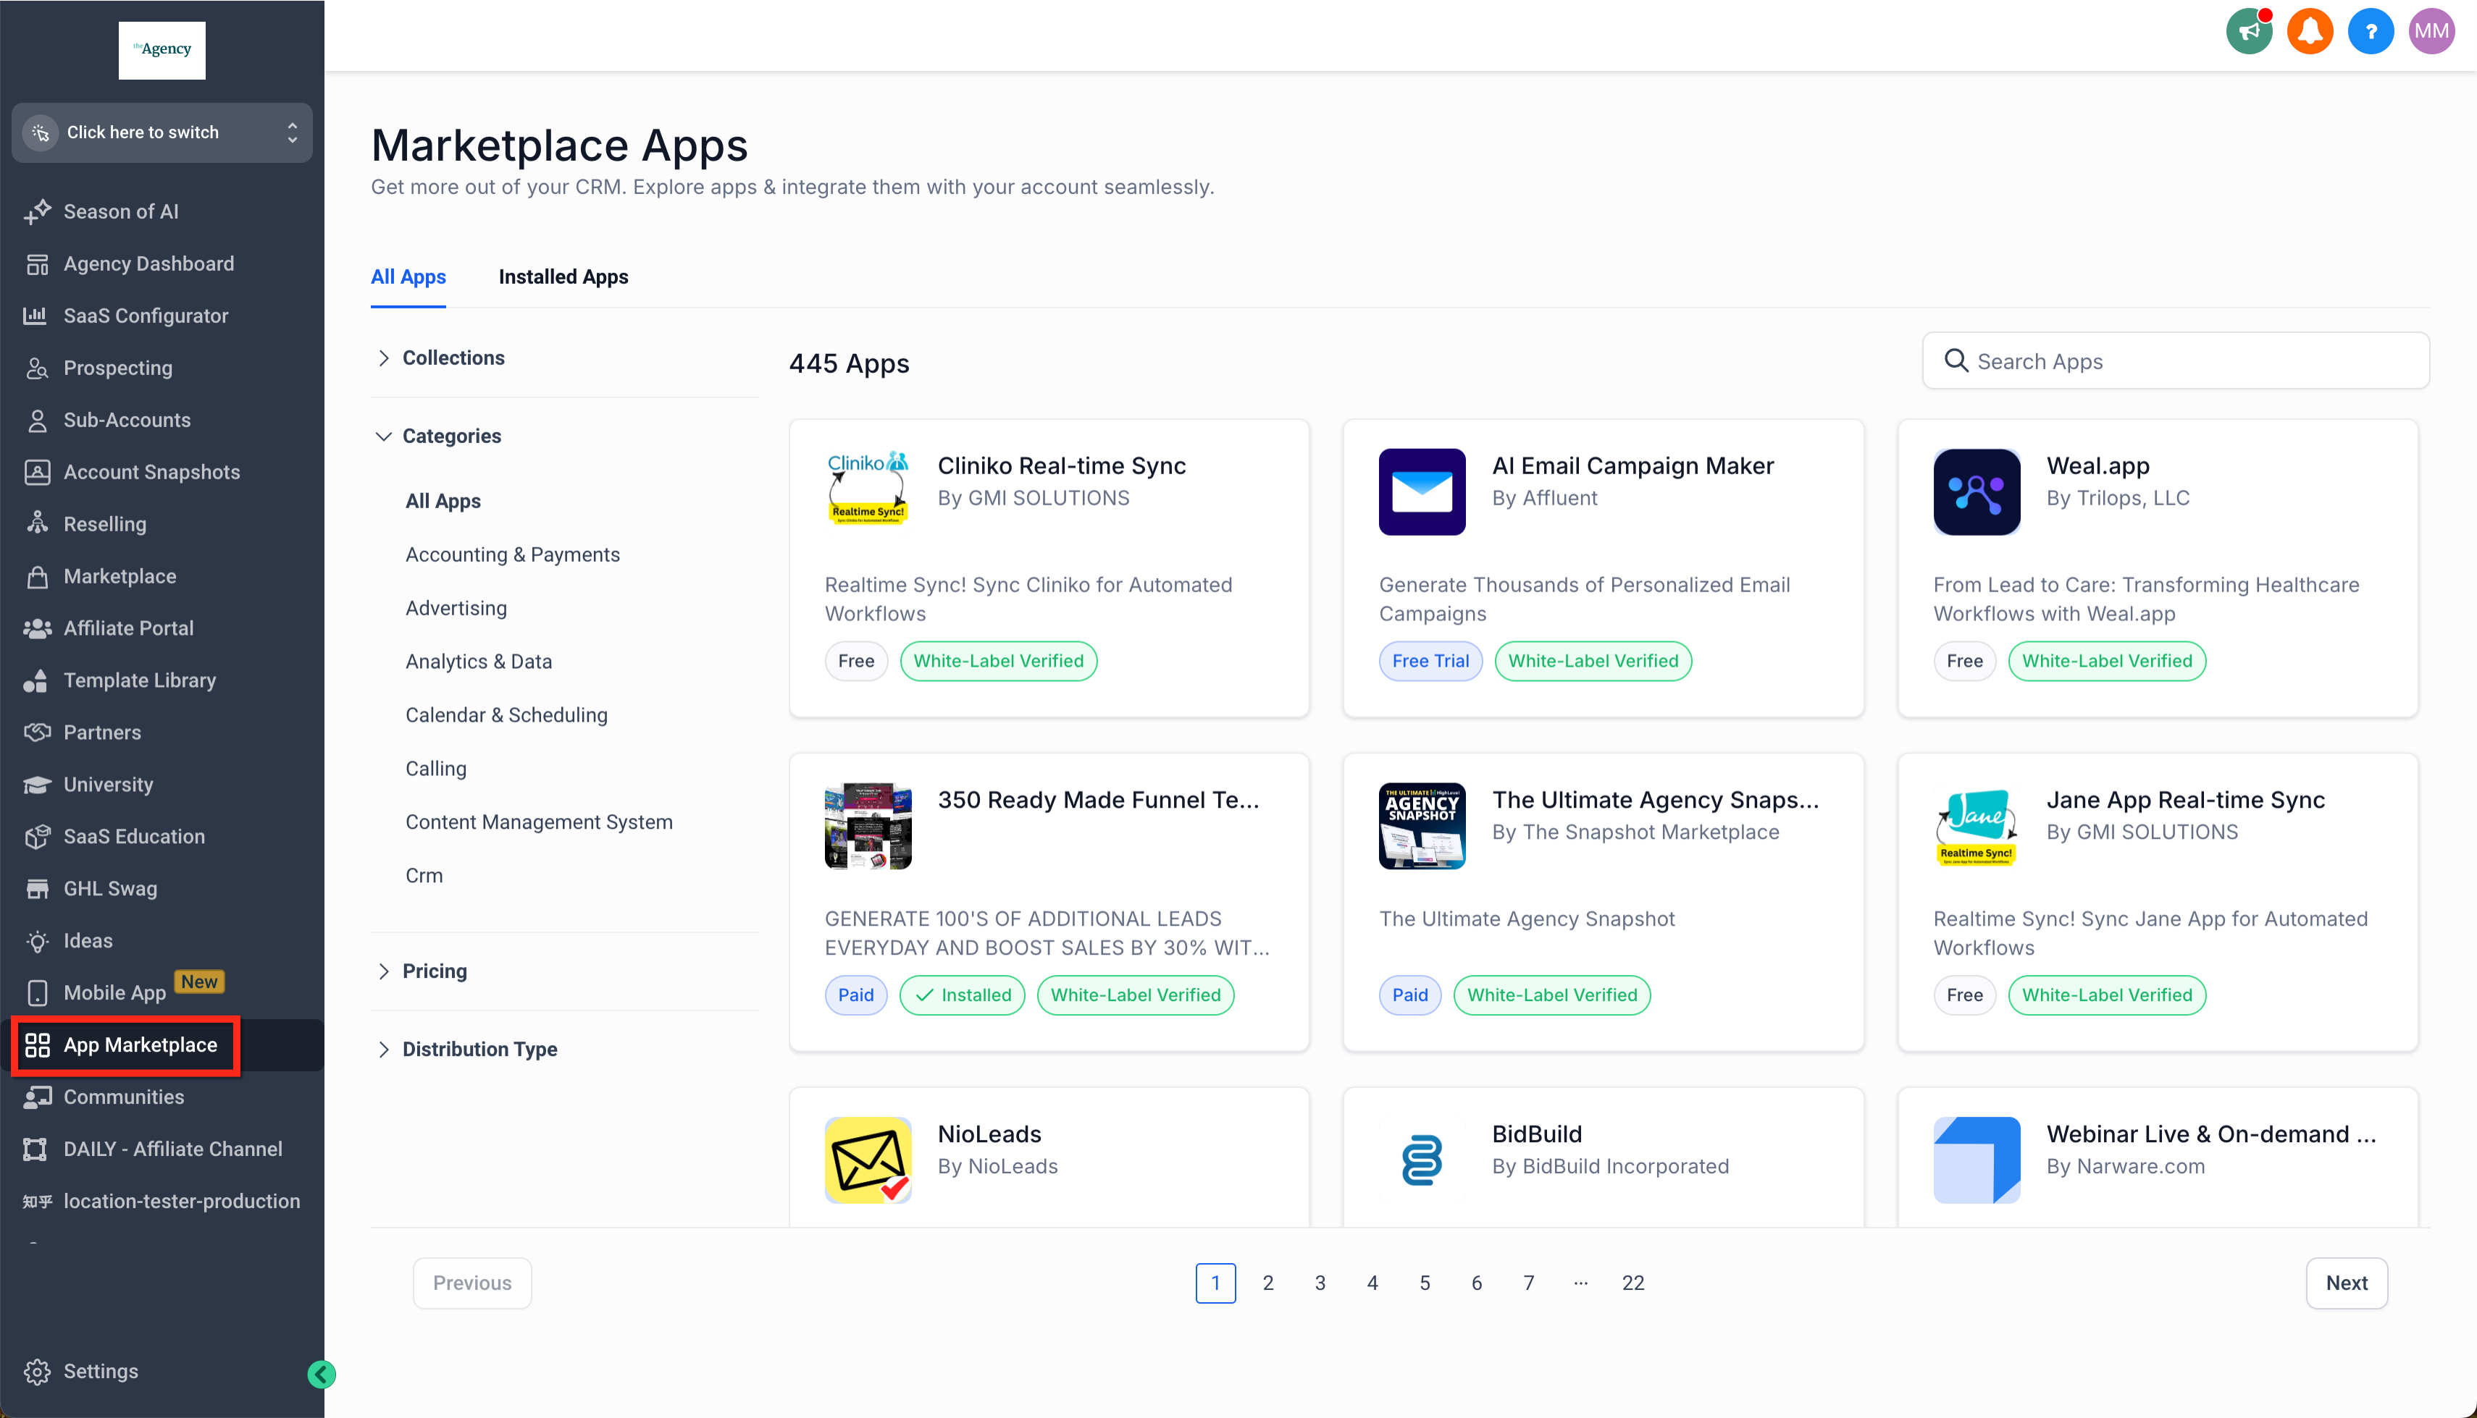Open the 'Click here to switch' account switcher
Screen dimensions: 2477x1418
[x=162, y=132]
